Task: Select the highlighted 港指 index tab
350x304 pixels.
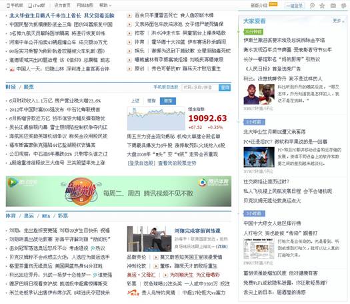Action: coord(168,101)
